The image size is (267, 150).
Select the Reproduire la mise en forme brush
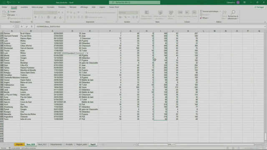point(8,18)
